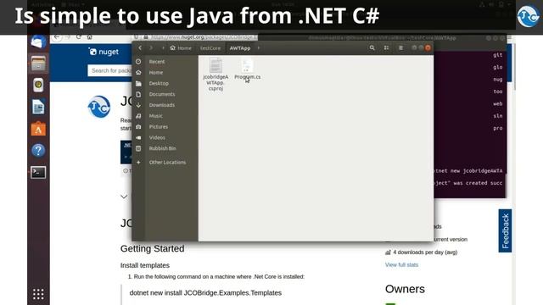The height and width of the screenshot is (305, 543).
Task: Click the plus icon beside Other Locations
Action: pos(138,162)
